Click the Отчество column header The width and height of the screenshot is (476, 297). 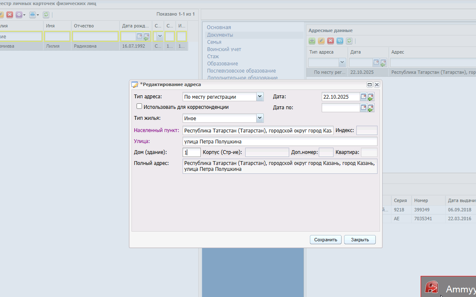coord(95,26)
